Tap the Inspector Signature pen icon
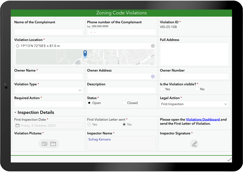 pos(194,144)
